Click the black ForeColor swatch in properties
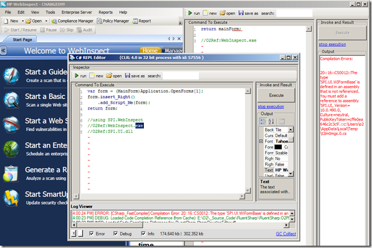Image resolution: width=372 pixels, height=248 pixels. point(280,147)
